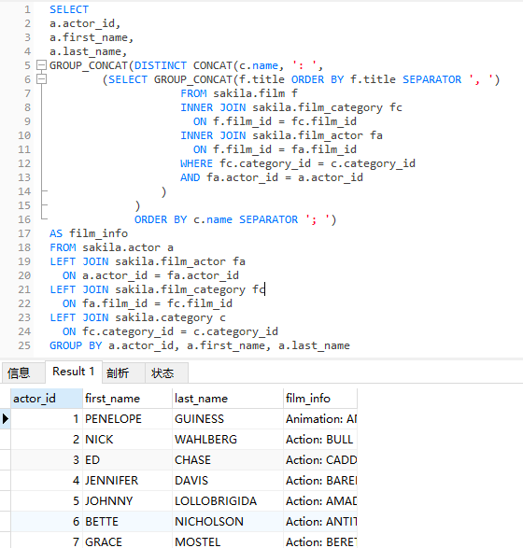Click line number 1 in the gutter
This screenshot has height=548, width=523.
27,9
